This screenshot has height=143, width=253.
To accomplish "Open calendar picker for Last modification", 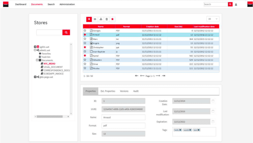I will pos(213,111).
